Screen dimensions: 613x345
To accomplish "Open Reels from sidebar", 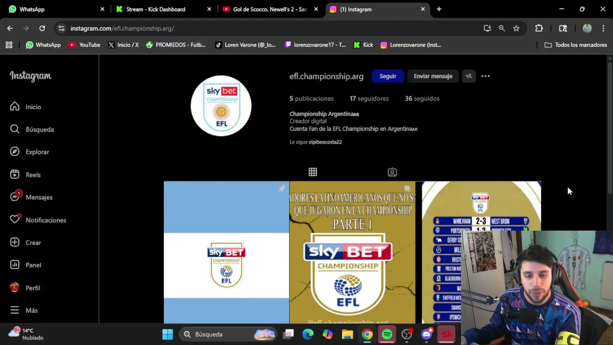I will point(26,175).
